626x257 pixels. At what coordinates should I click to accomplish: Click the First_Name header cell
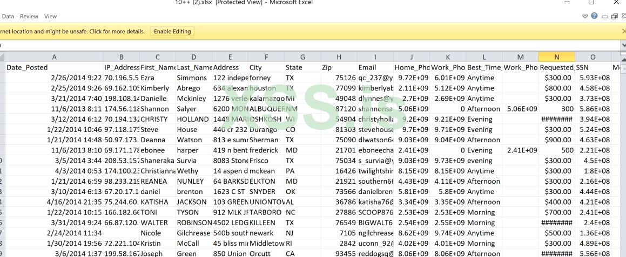158,67
